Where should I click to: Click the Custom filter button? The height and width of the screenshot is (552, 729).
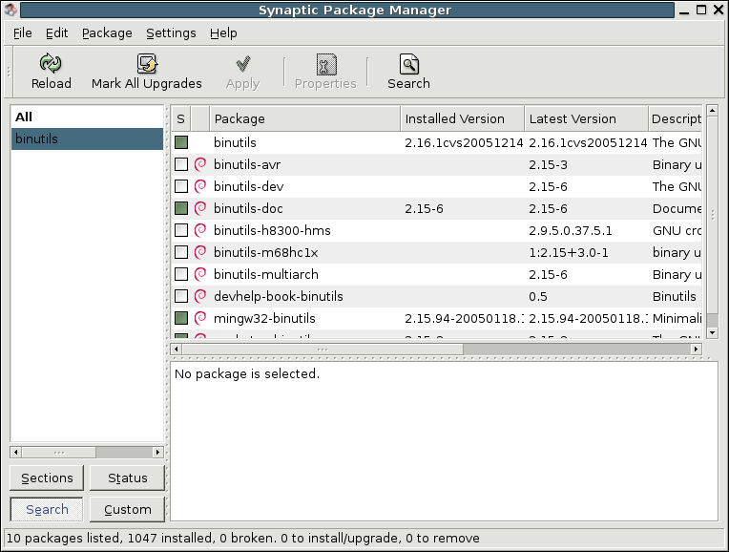pos(128,510)
